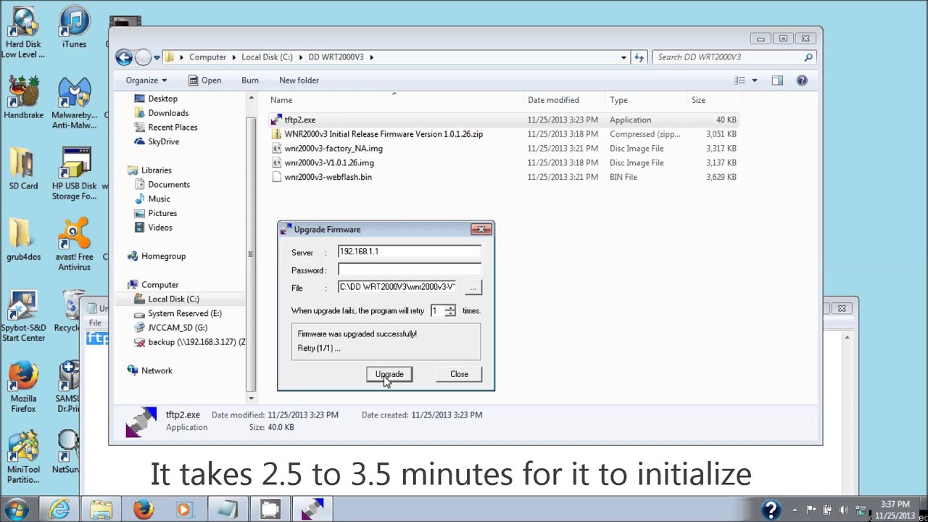
Task: Toggle the preview pane icon
Action: coord(777,80)
